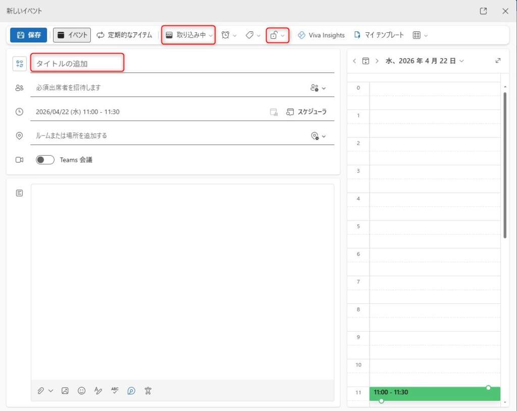Toggle the Teams 会議 switch on
Screen dimensions: 517x411
point(45,160)
